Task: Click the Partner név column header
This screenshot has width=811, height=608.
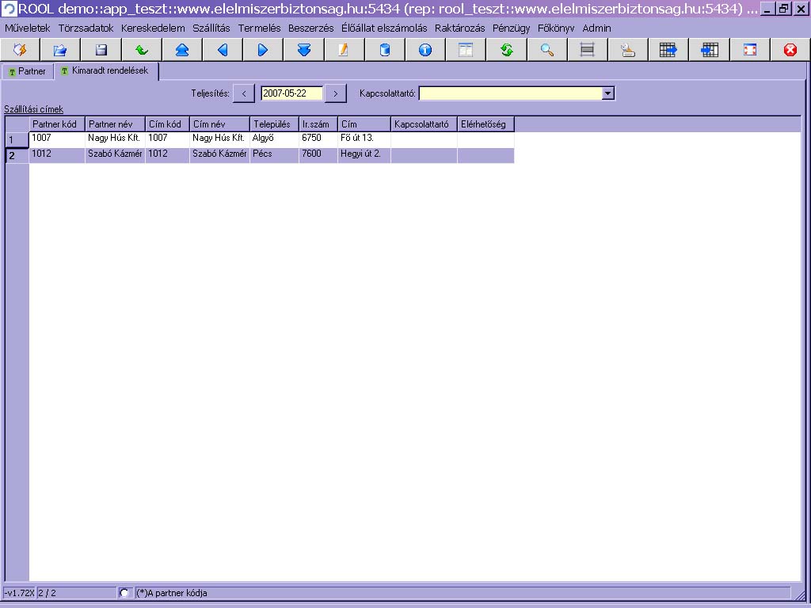Action: 115,124
